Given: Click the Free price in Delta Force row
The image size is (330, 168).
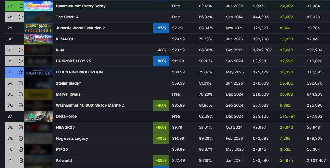Looking at the screenshot, I should coord(176,116).
